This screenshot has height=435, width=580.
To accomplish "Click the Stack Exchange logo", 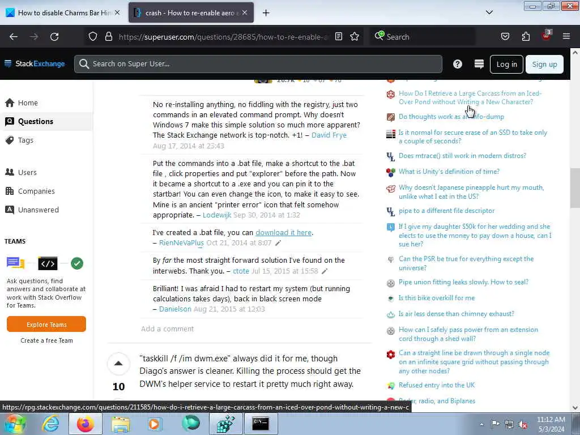I will (35, 63).
